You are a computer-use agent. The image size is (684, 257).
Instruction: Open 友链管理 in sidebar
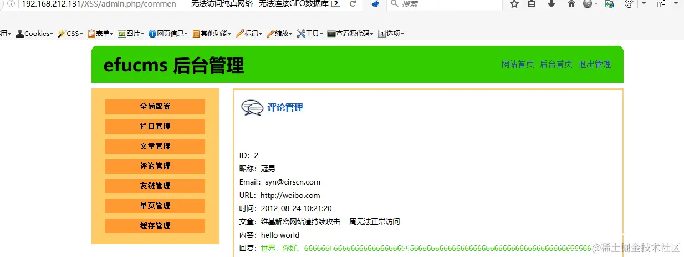(x=155, y=186)
